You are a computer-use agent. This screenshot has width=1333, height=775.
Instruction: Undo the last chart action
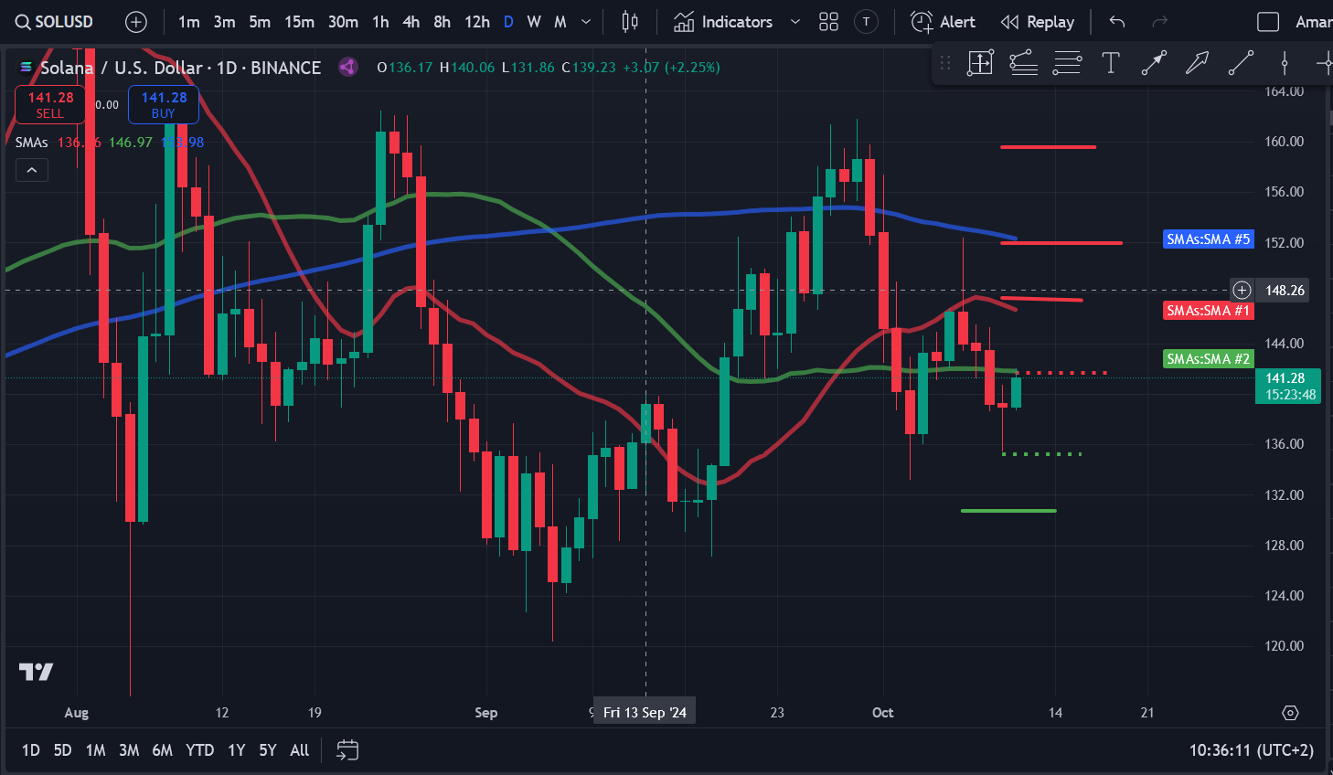[1117, 22]
